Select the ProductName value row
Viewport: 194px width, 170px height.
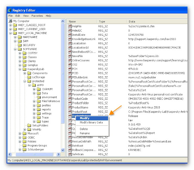click(128, 107)
